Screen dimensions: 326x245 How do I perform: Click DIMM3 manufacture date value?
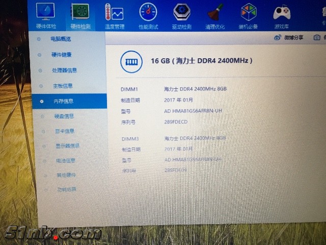pos(178,149)
